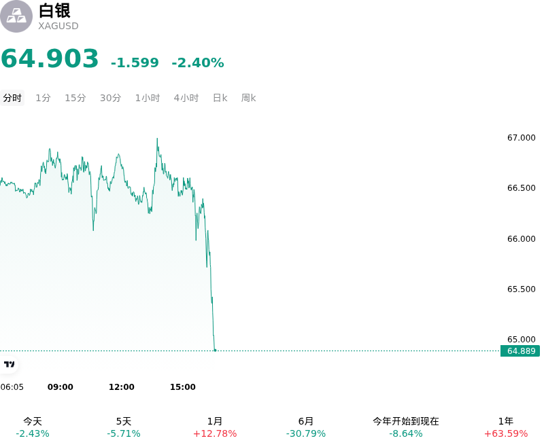544x447 pixels.
Task: Pick the 6月 range showing -30.79%
Action: click(x=305, y=427)
